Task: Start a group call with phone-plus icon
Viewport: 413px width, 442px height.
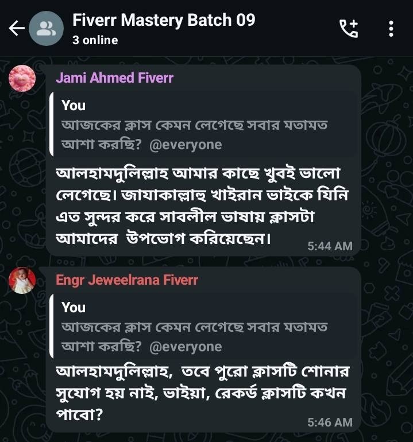Action: [349, 29]
